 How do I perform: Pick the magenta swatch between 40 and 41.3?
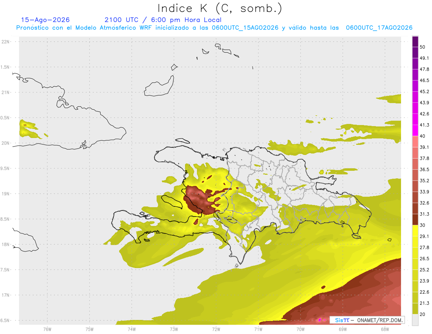[415, 130]
